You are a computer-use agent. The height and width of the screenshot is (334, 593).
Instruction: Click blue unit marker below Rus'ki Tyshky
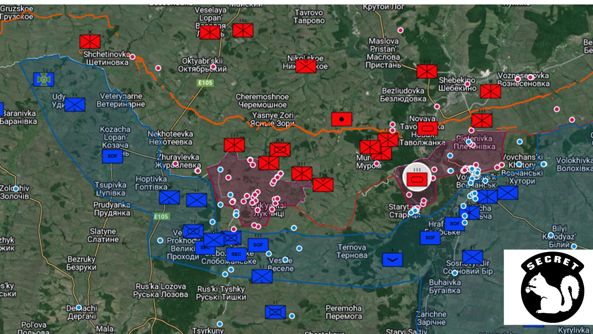(x=275, y=312)
